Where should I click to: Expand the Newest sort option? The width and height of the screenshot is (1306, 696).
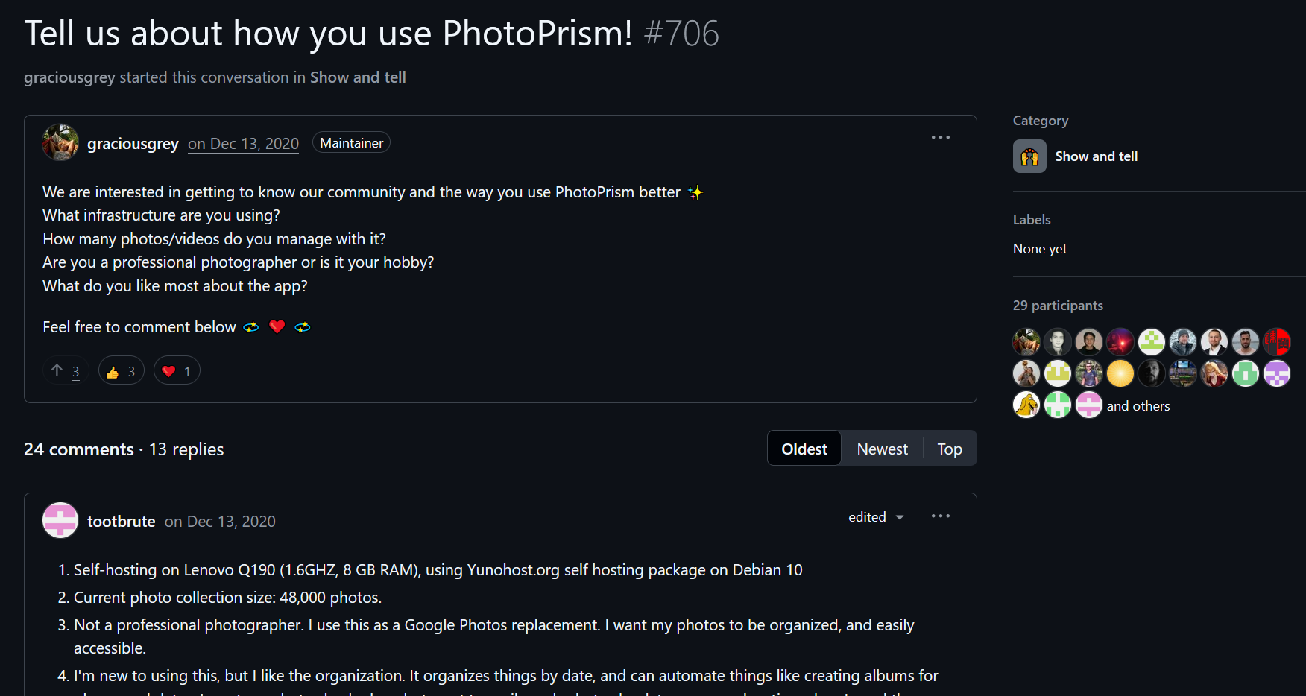882,448
